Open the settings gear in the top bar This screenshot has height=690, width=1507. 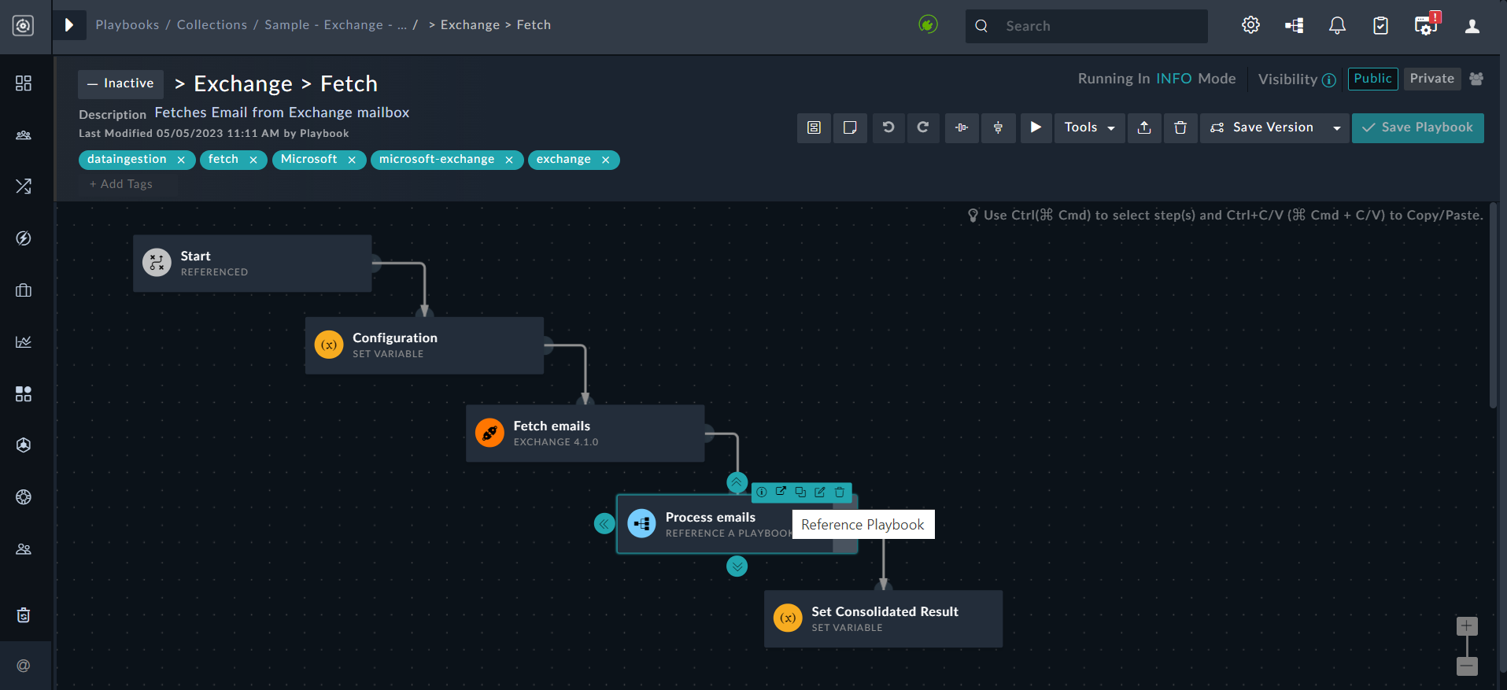pos(1250,26)
